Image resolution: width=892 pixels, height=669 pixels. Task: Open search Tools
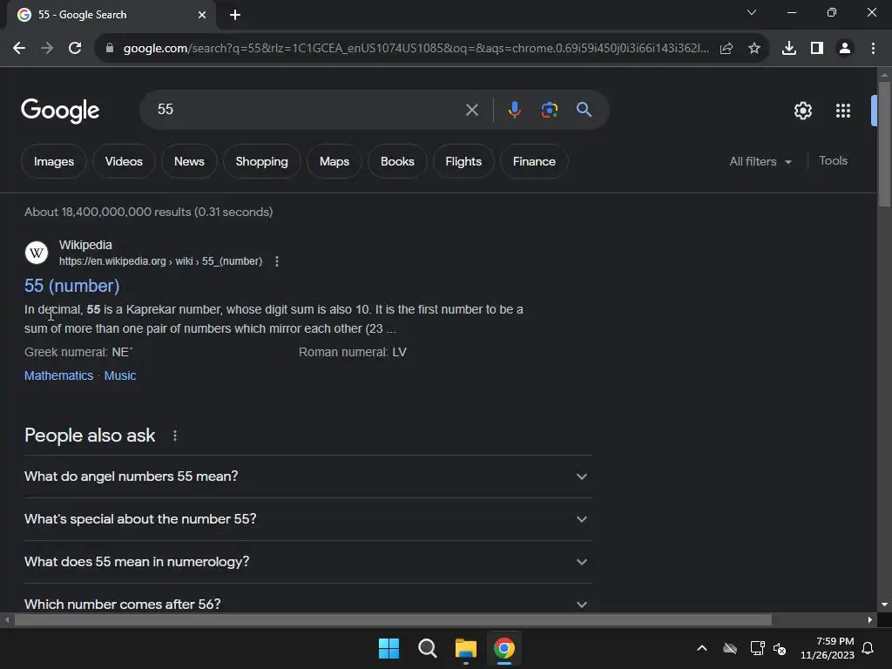click(833, 161)
